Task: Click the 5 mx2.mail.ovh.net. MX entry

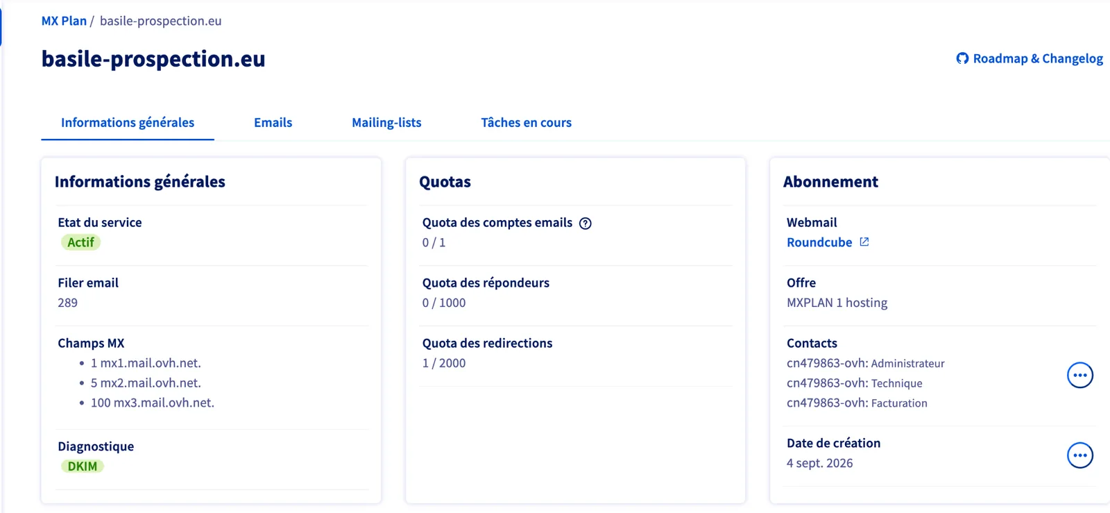Action: (146, 383)
